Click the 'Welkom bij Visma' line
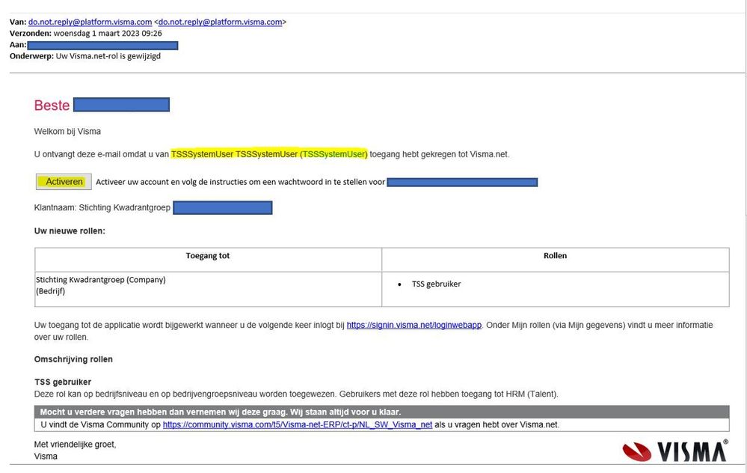Image resolution: width=747 pixels, height=473 pixels. pos(67,132)
